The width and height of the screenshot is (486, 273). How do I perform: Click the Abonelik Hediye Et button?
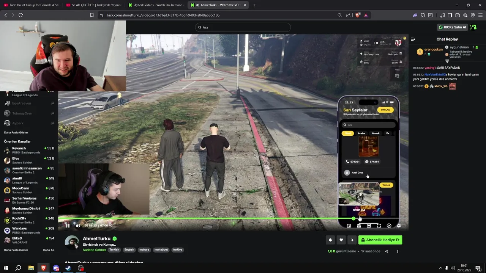tap(380, 240)
